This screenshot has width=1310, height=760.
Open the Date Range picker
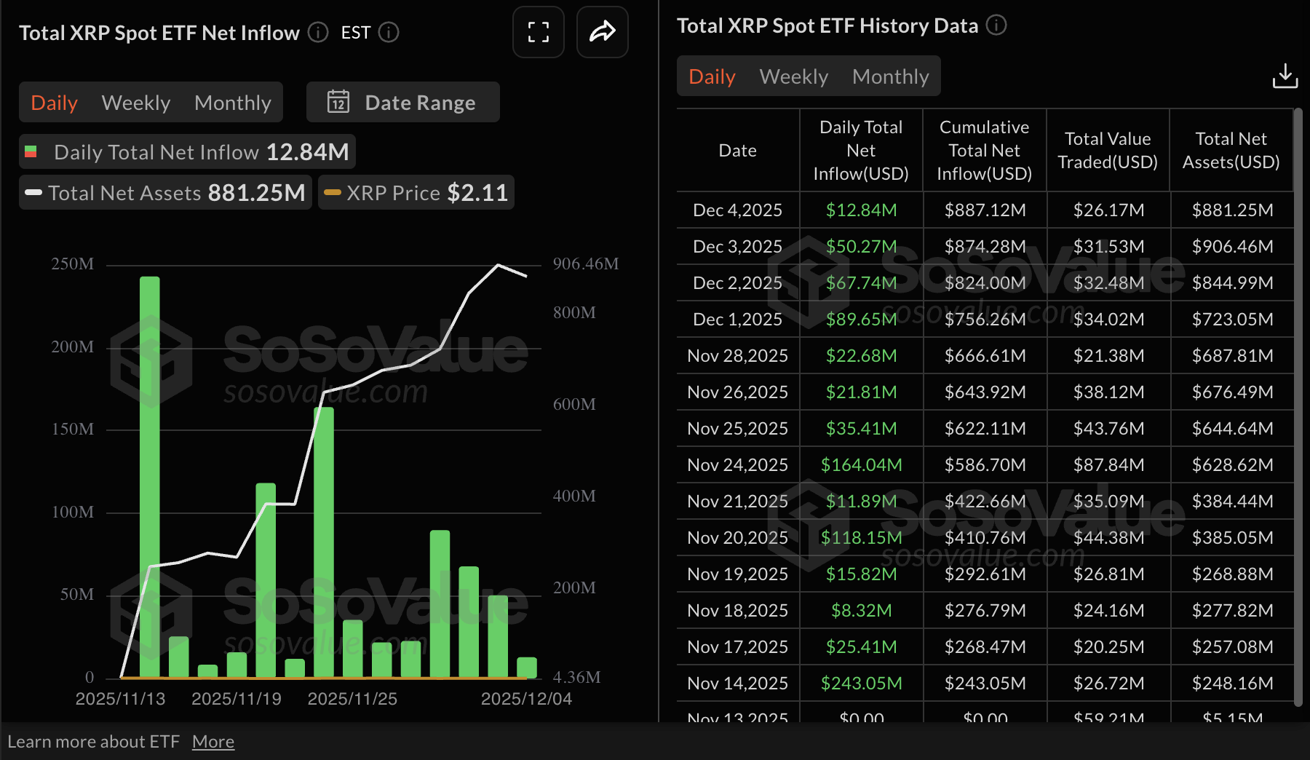402,102
